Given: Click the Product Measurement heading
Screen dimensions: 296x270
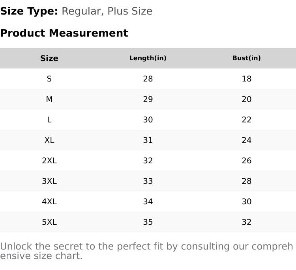Looking at the screenshot, I should click(x=64, y=33).
